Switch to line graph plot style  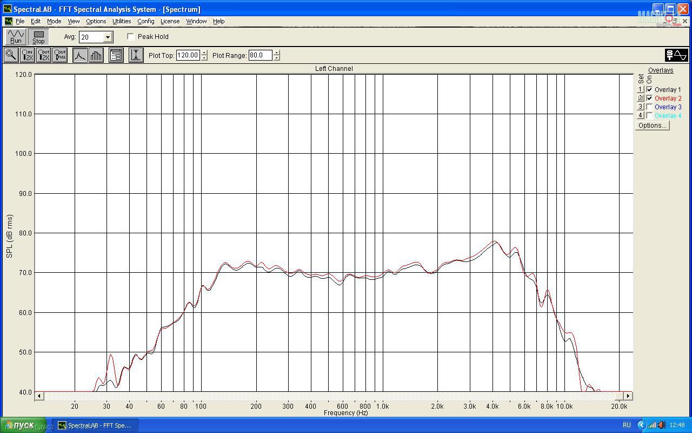pyautogui.click(x=80, y=55)
